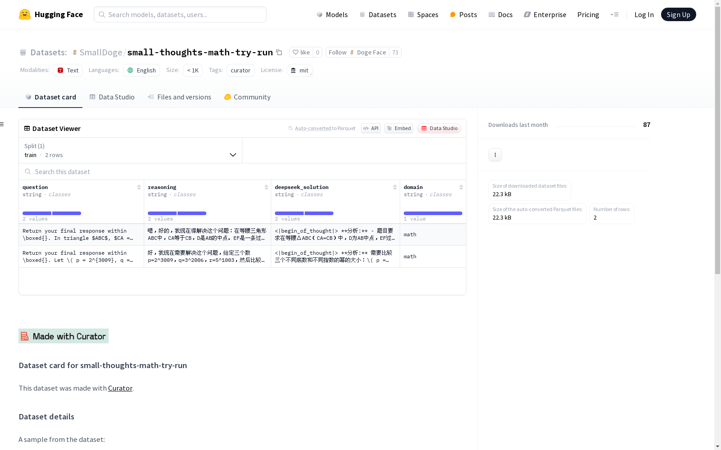721x450 pixels.
Task: Open the Files and versions tab
Action: tap(179, 97)
